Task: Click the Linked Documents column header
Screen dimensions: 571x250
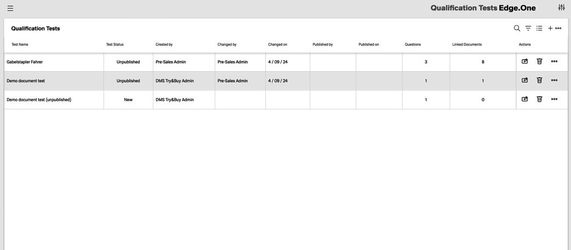Action: [467, 44]
